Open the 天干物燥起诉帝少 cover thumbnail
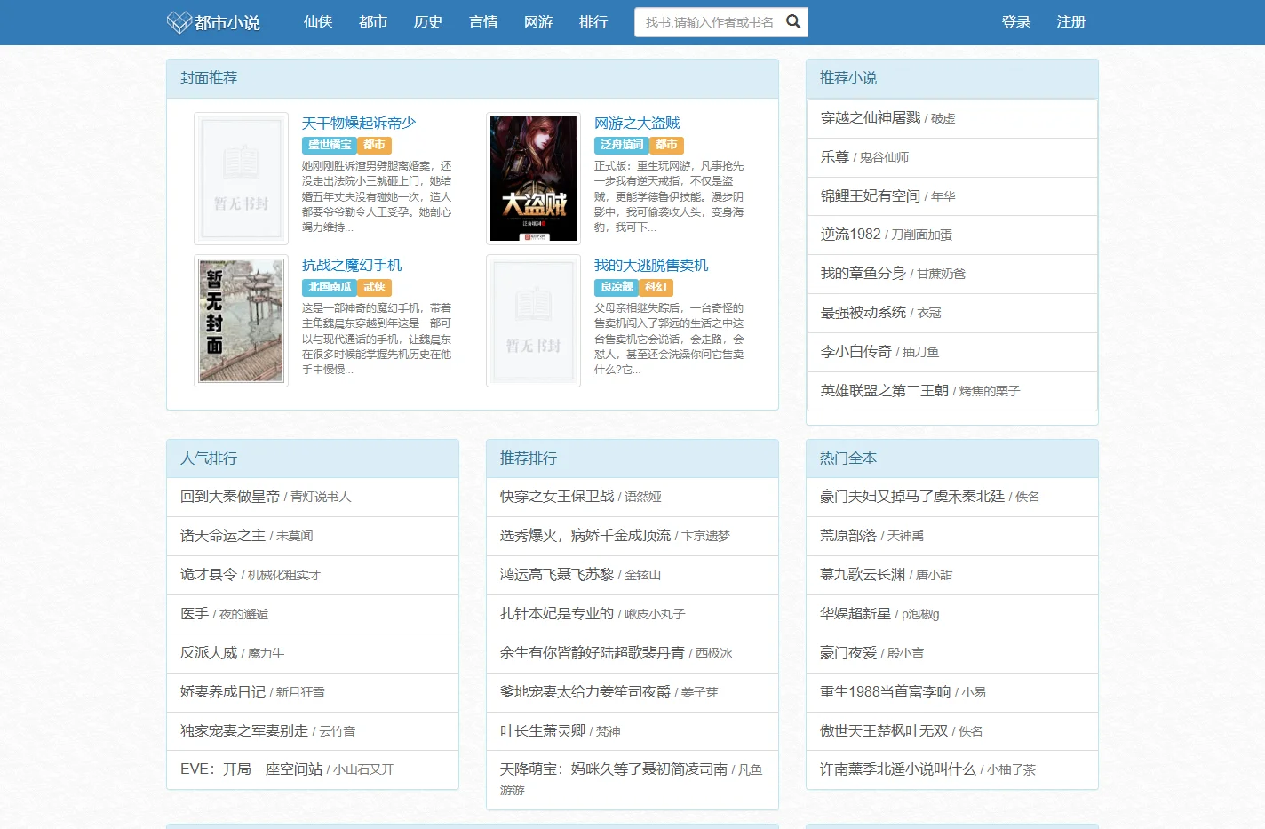The width and height of the screenshot is (1265, 829). pyautogui.click(x=241, y=179)
